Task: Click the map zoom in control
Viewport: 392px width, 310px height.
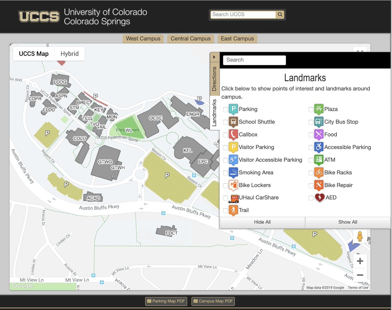Action: tap(360, 261)
